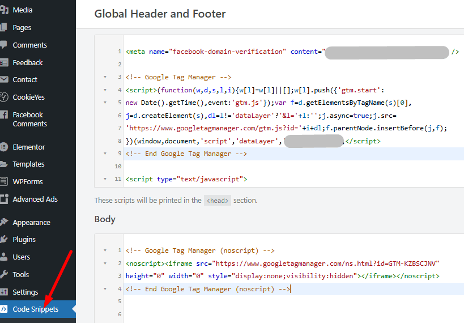Click the Tools wrench icon

[4, 274]
